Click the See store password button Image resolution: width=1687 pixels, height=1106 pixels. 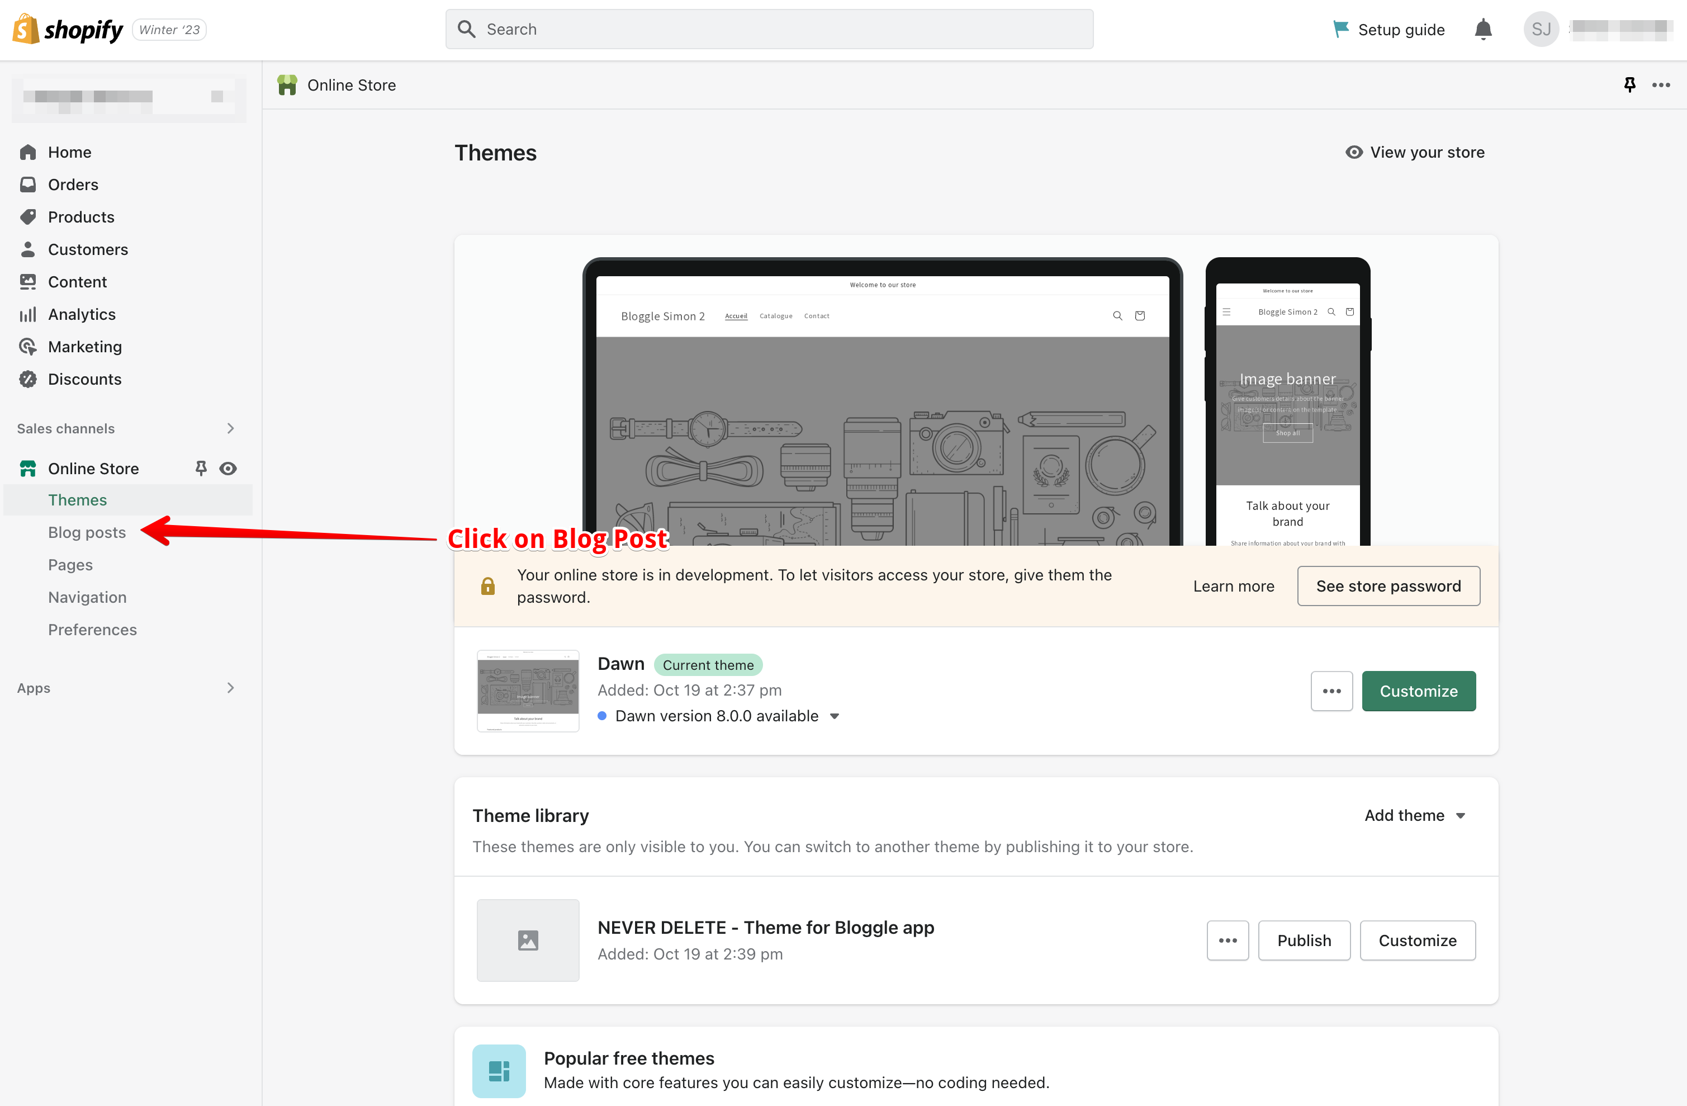click(1388, 585)
